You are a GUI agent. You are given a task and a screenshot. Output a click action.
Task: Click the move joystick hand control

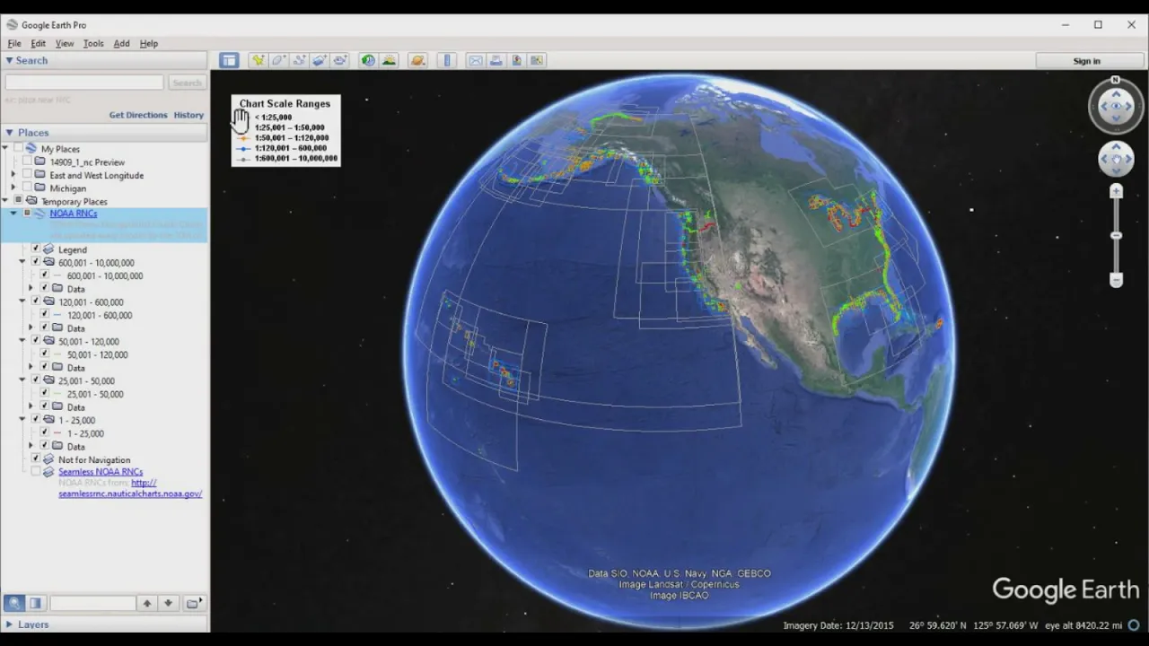pos(1116,160)
